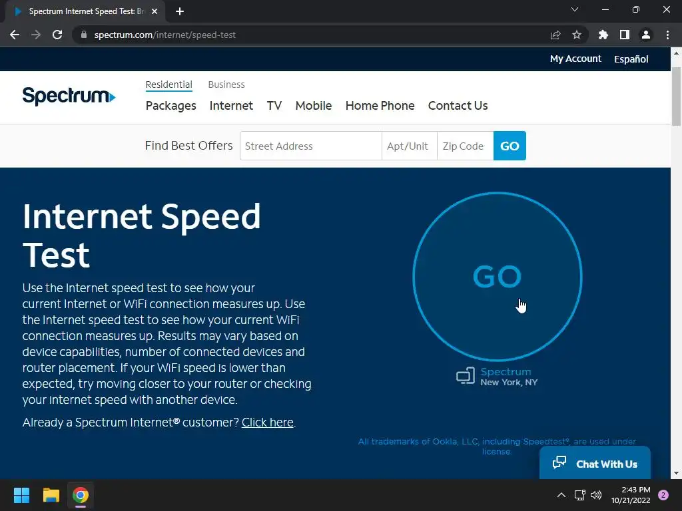Click the blue GO offers button

510,146
